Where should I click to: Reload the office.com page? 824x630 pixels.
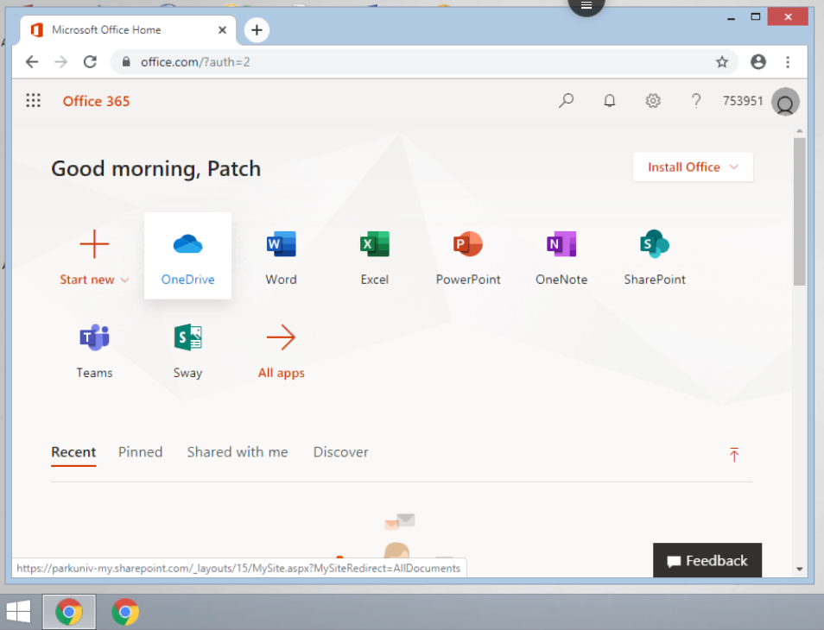pyautogui.click(x=90, y=62)
